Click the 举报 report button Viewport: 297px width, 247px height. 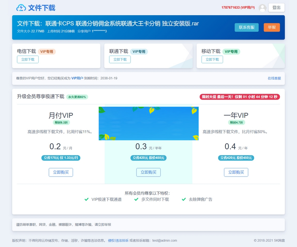pos(271,28)
